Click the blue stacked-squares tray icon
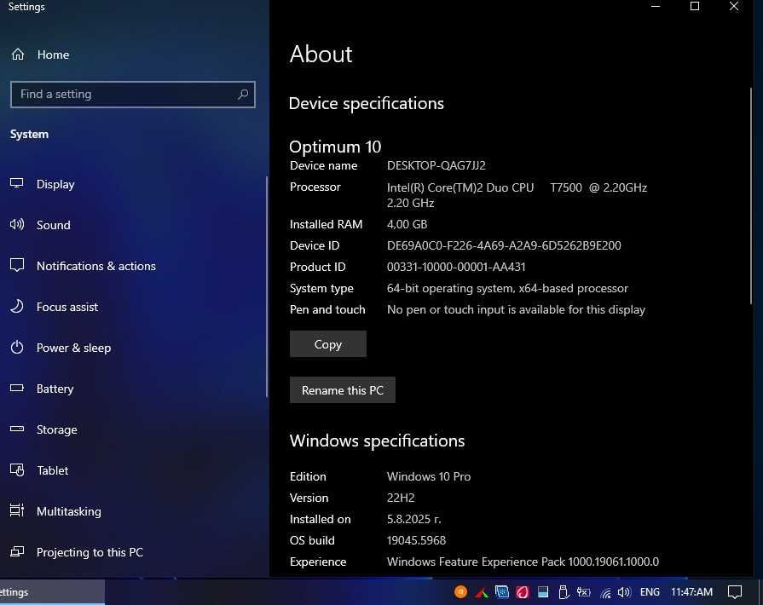 [501, 592]
